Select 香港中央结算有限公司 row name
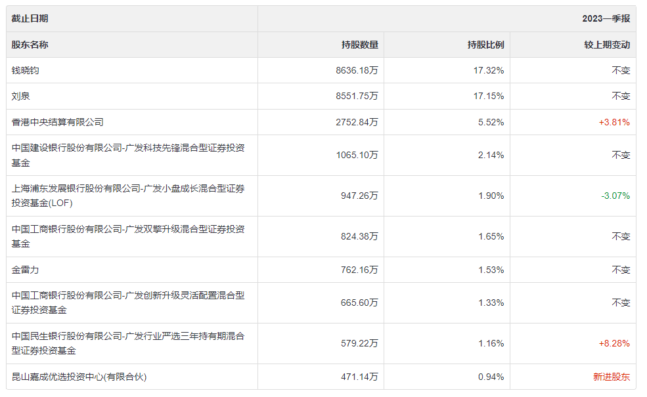This screenshot has width=647, height=397. (58, 122)
